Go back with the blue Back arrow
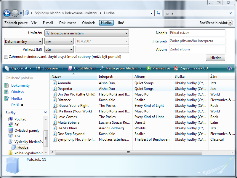 (7, 13)
